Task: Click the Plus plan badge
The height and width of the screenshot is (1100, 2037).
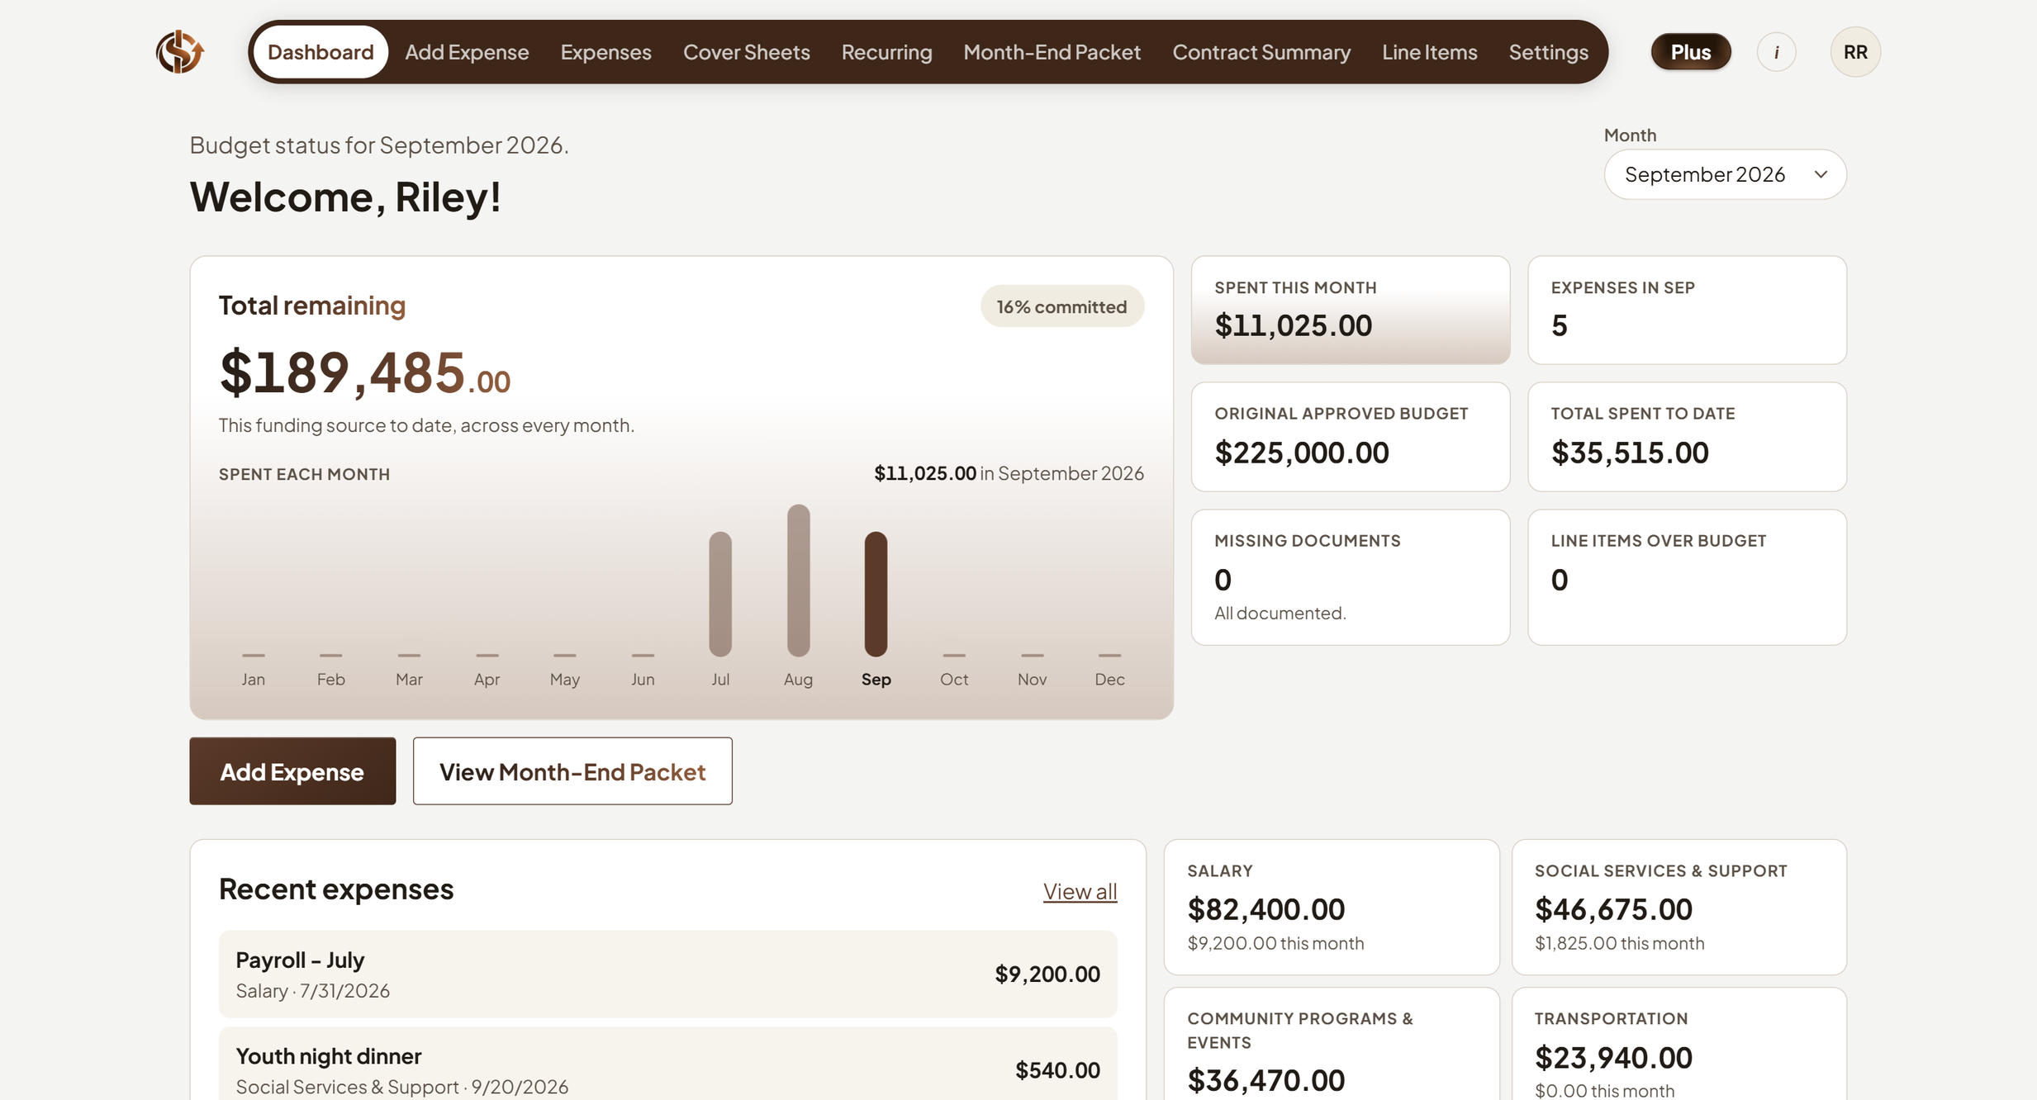Action: [1690, 52]
